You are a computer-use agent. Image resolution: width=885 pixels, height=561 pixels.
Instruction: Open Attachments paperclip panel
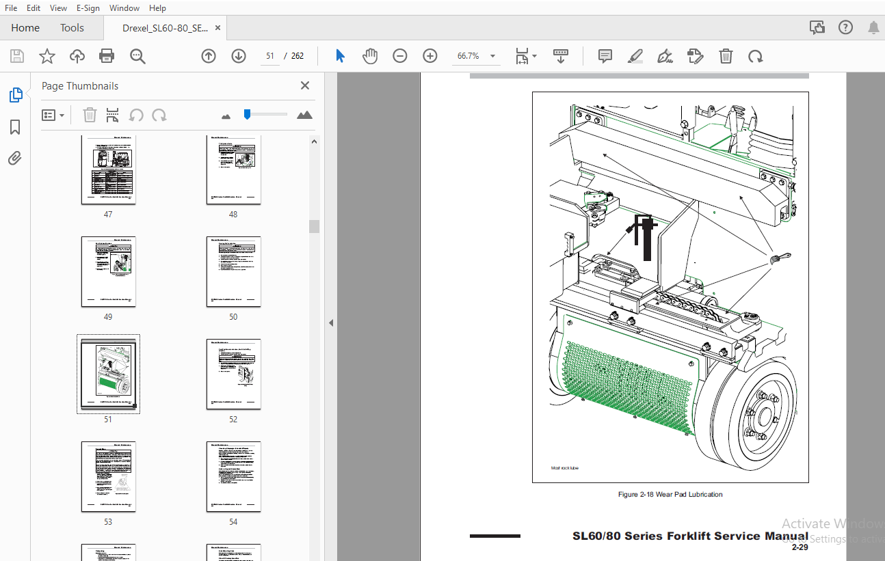15,159
